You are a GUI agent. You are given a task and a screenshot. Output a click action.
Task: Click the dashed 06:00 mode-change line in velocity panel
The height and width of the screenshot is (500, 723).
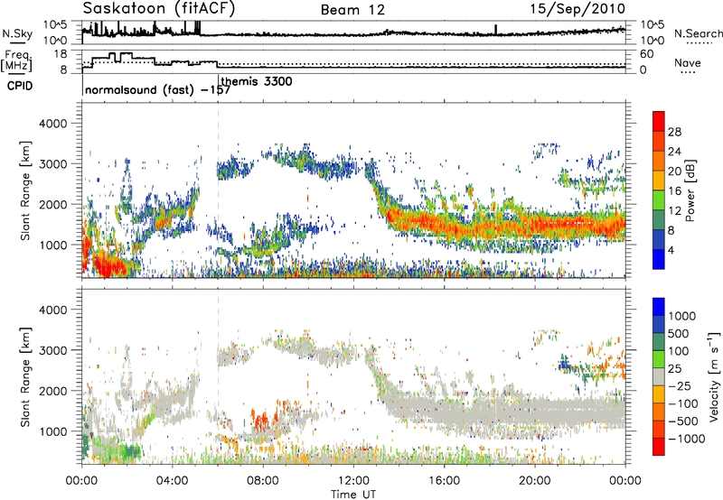point(218,375)
